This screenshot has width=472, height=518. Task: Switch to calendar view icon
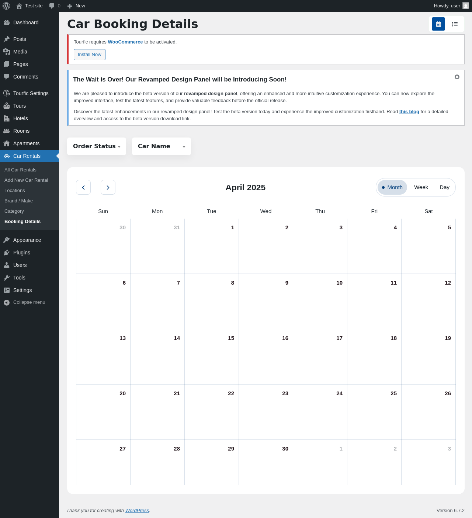pos(438,24)
